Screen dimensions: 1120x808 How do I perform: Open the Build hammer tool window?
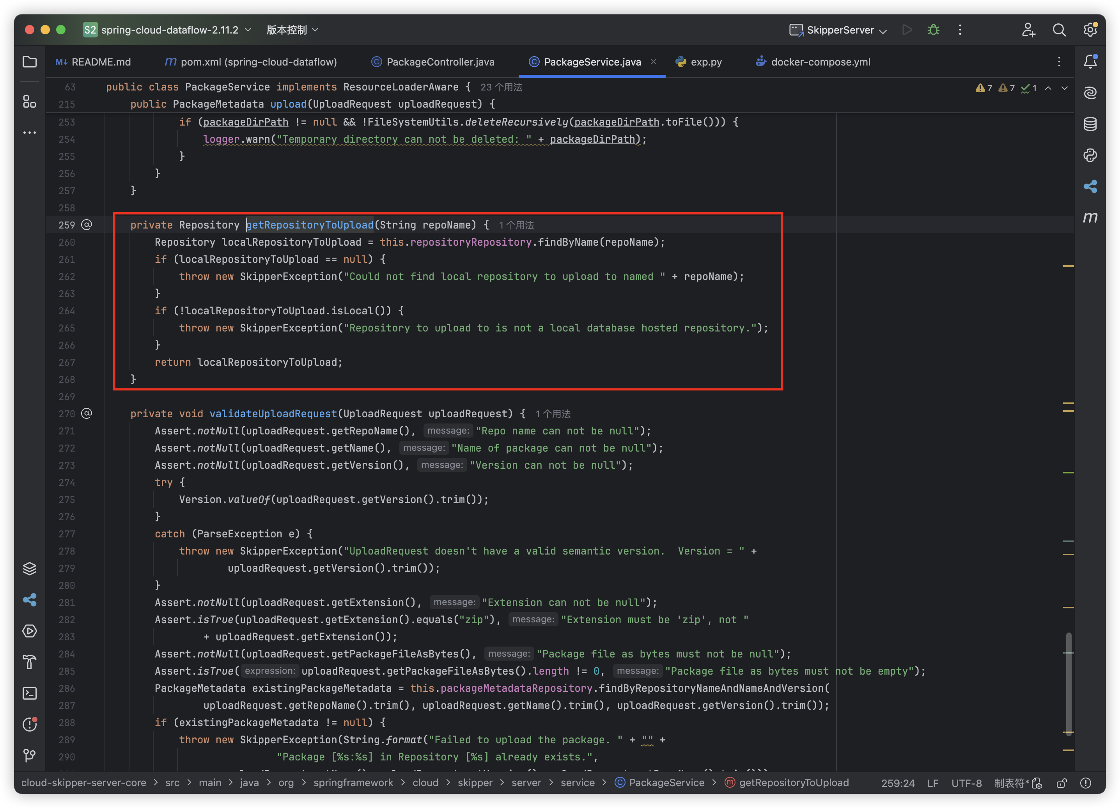(x=30, y=662)
